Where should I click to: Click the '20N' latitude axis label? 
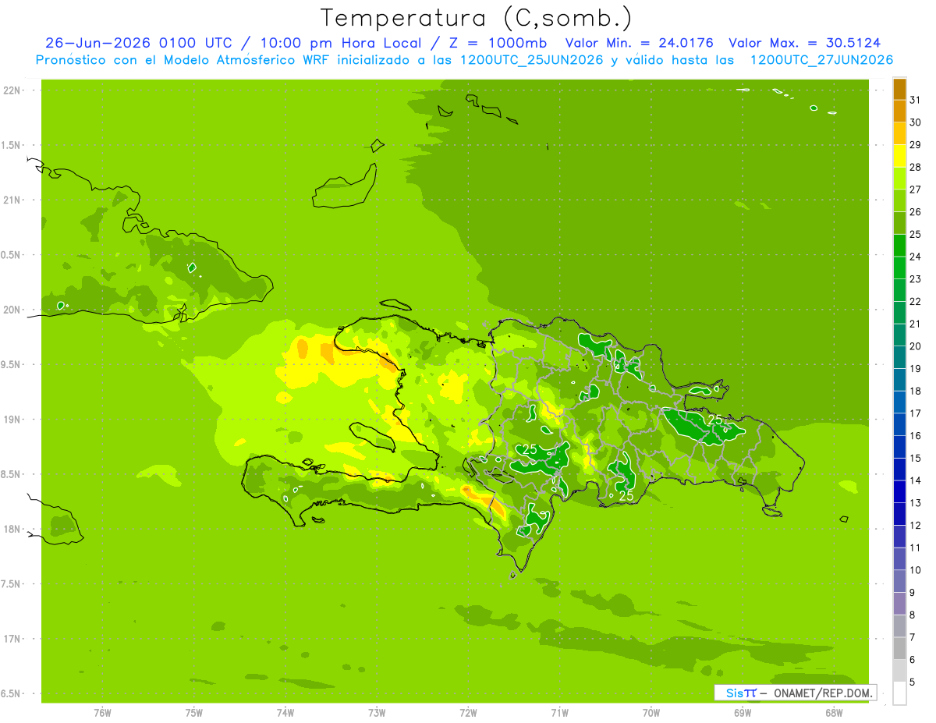(12, 310)
